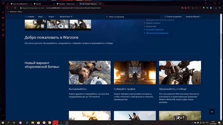
Task: Open the Собирайте трофеи explosion image
Action: pos(135,73)
